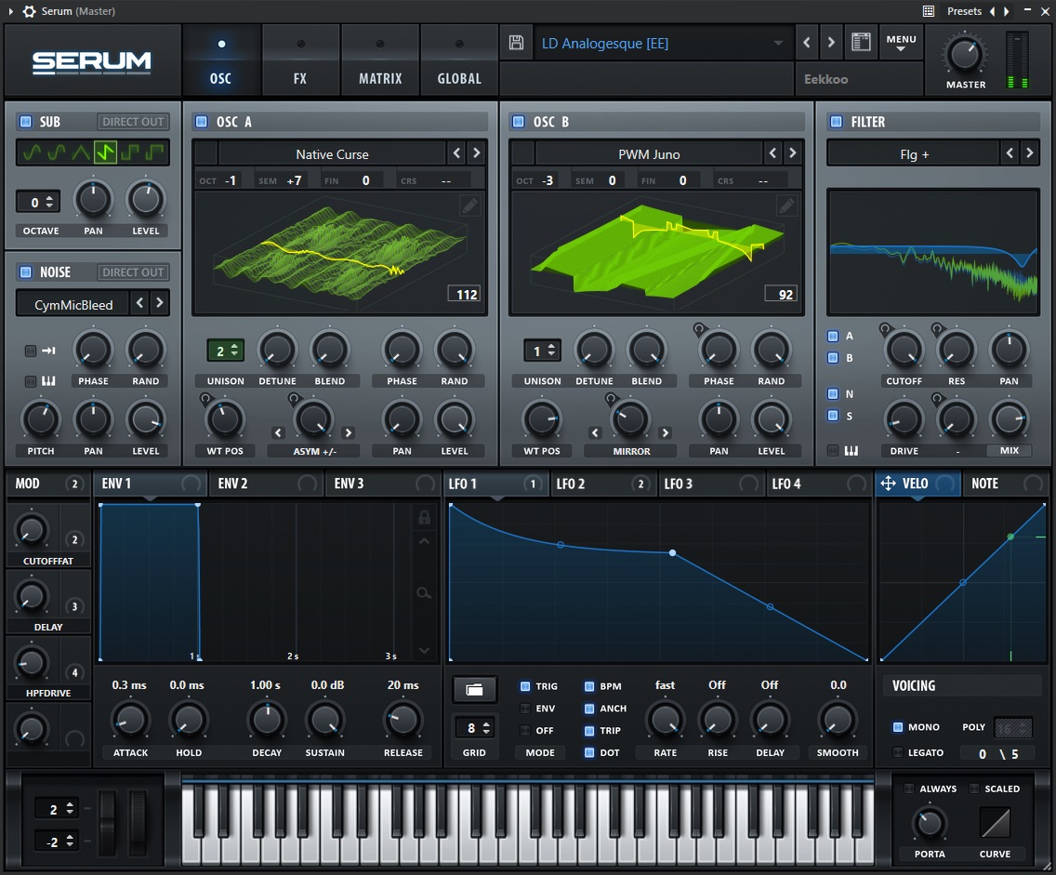1056x875 pixels.
Task: Open the preset name dropdown list
Action: point(778,44)
